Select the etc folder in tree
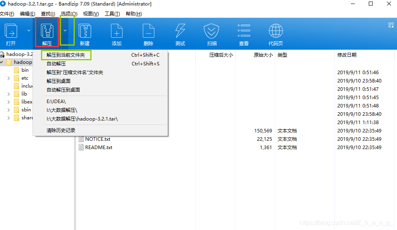The height and width of the screenshot is (230, 397). (25, 78)
